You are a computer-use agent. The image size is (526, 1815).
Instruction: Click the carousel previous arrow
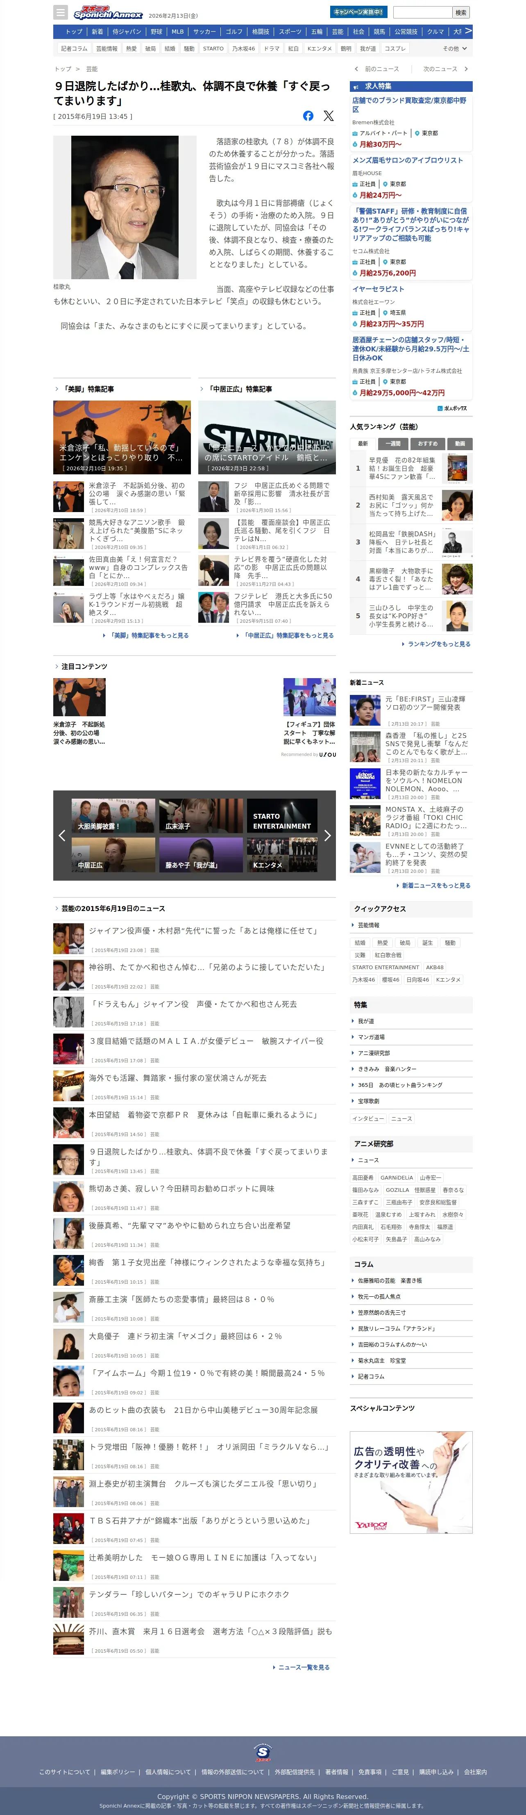[x=61, y=836]
